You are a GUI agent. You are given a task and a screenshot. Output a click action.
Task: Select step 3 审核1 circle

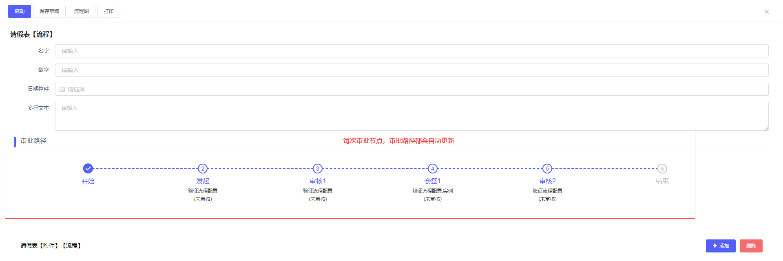pos(318,169)
